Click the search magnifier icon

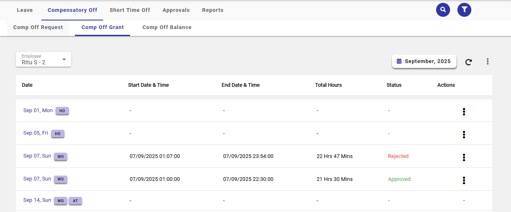coord(443,10)
